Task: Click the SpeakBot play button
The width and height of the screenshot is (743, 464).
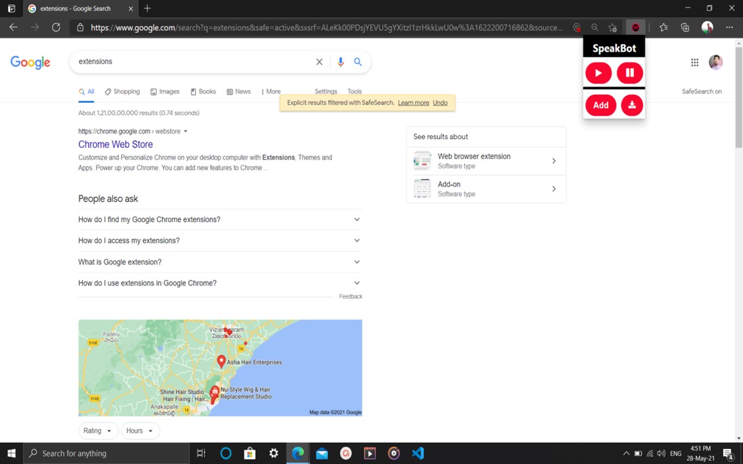Action: 599,73
